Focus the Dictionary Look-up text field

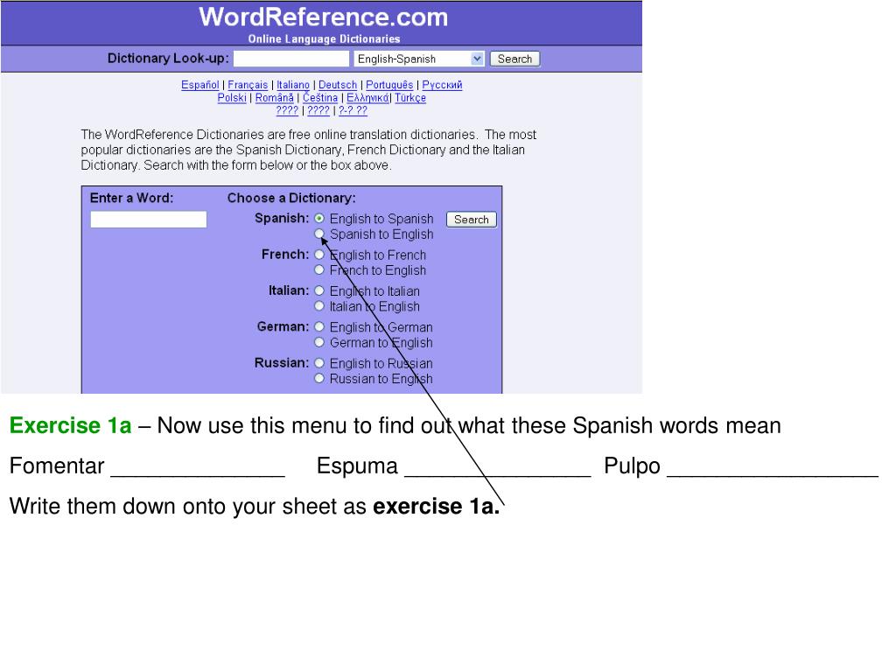click(x=291, y=59)
